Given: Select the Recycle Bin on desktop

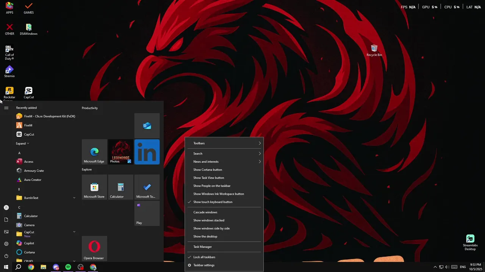Looking at the screenshot, I should tap(374, 50).
